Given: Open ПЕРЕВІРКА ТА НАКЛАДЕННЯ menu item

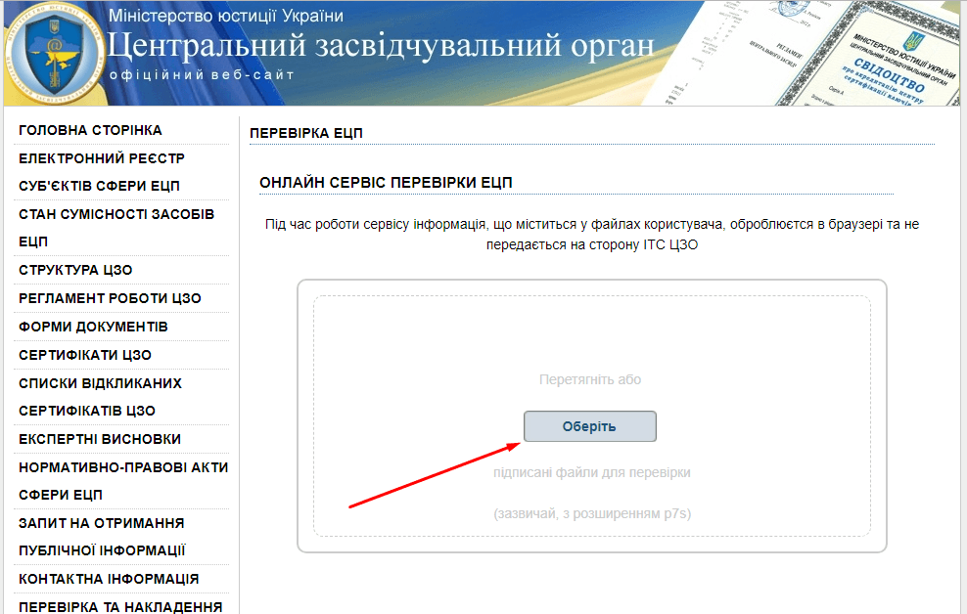Looking at the screenshot, I should [120, 607].
